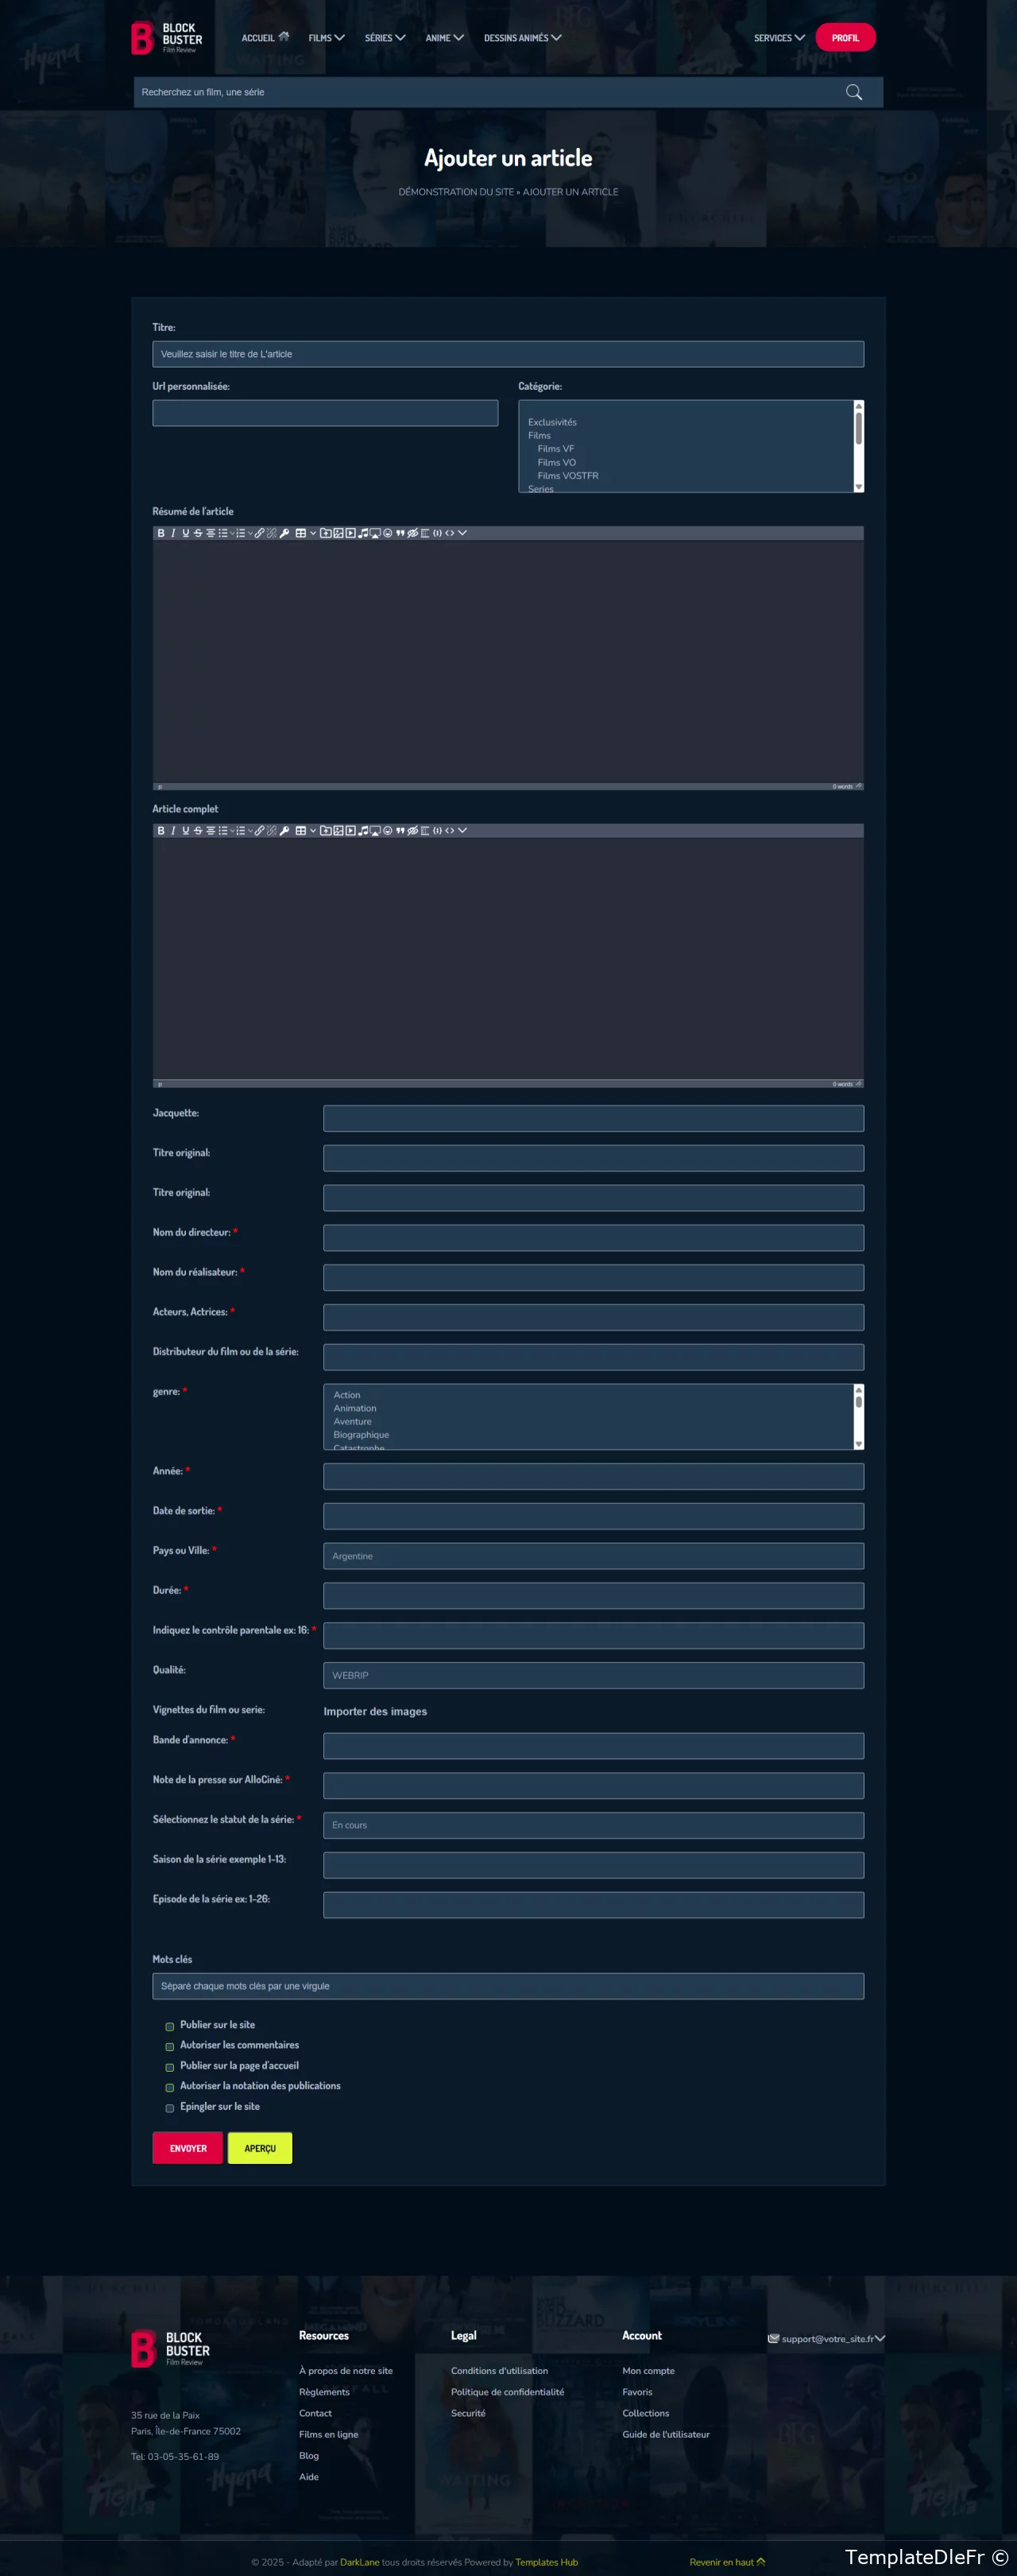Click the search magnifier icon
1017x2576 pixels.
pyautogui.click(x=853, y=92)
